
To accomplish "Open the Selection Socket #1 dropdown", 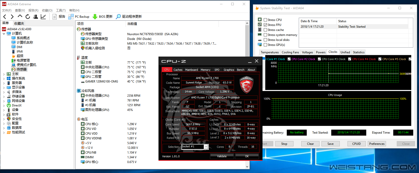I will (206, 147).
